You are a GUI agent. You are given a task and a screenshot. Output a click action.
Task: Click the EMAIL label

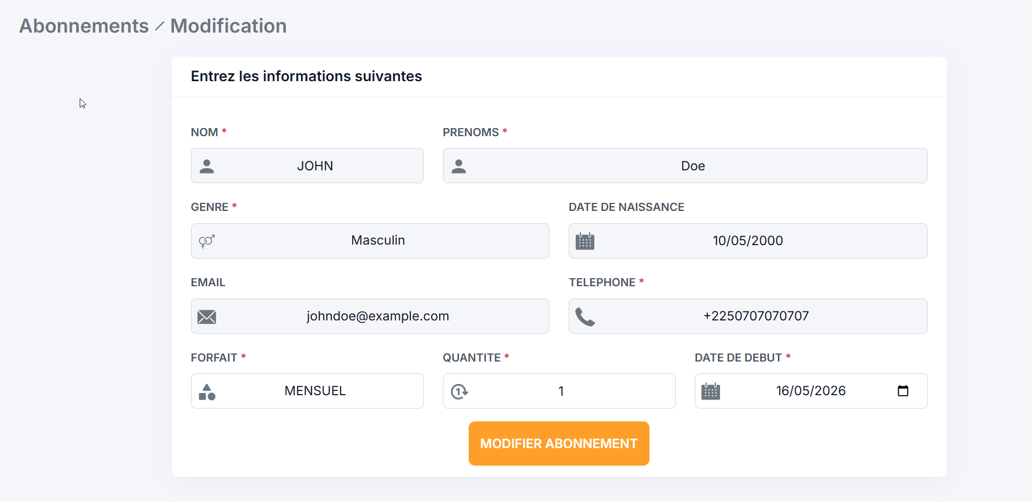pos(208,282)
